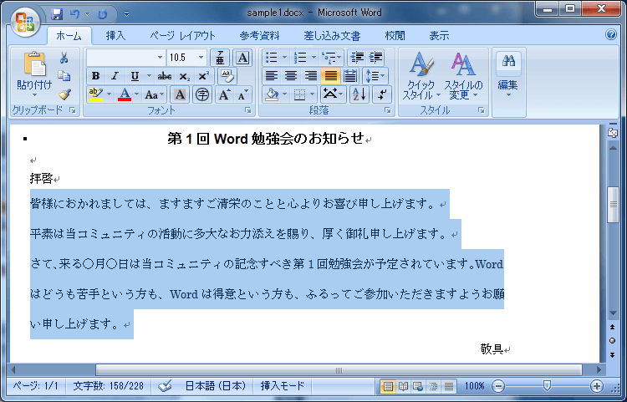
Task: Toggle the ruler button above scrollbar
Action: 612,133
